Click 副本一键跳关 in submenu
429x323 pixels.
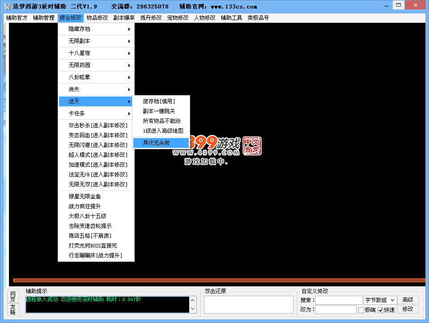(x=161, y=111)
